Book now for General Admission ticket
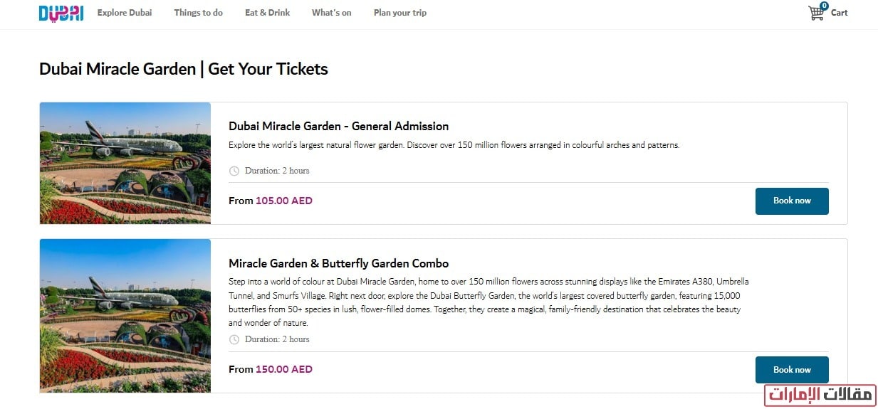This screenshot has height=409, width=878. [x=792, y=201]
